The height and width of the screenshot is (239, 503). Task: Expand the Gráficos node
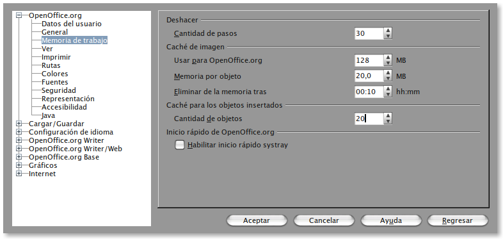point(19,165)
